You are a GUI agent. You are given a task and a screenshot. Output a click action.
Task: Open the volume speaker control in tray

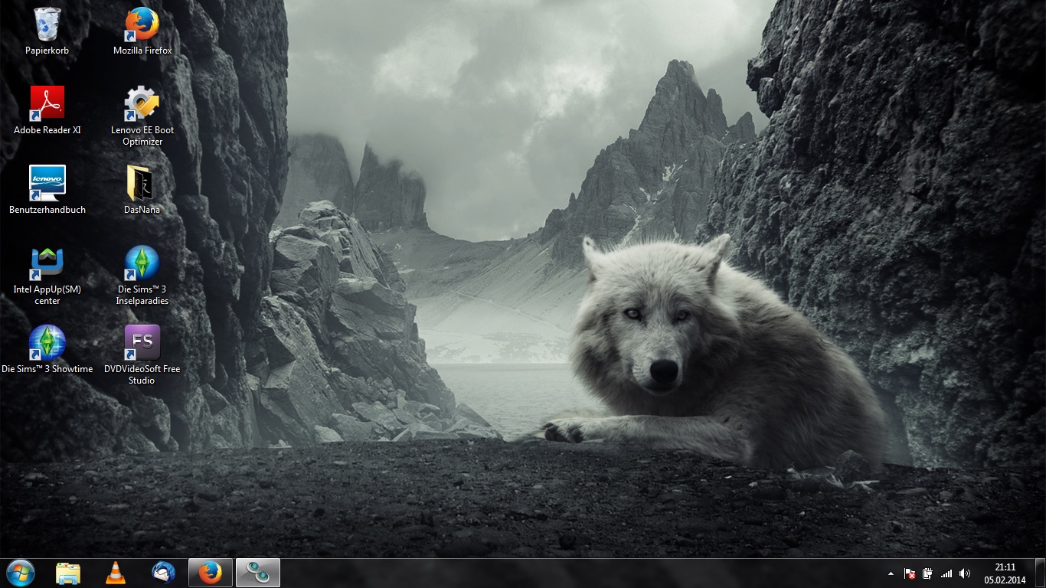965,573
